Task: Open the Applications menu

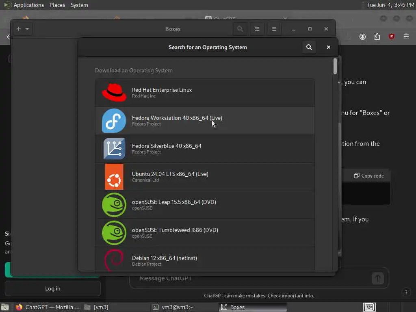Action: [x=29, y=5]
